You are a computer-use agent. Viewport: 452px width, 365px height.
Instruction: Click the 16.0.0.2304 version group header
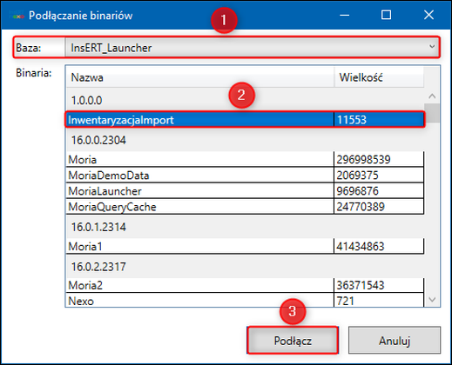coord(98,140)
